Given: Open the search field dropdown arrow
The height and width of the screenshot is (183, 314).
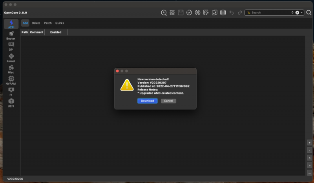Looking at the screenshot, I should pyautogui.click(x=301, y=13).
